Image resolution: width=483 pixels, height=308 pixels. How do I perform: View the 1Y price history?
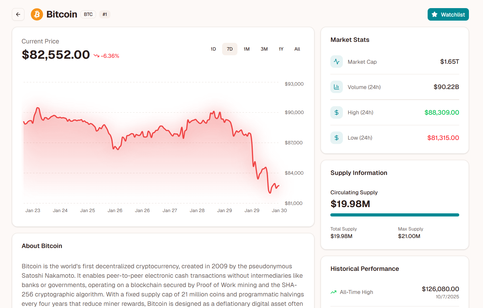[x=281, y=49]
